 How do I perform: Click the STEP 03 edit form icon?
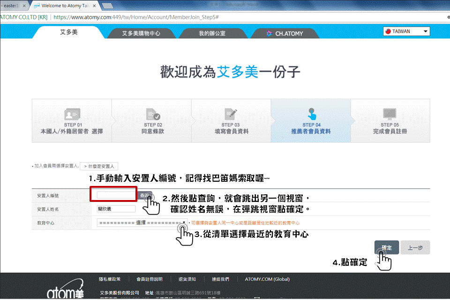tap(231, 114)
